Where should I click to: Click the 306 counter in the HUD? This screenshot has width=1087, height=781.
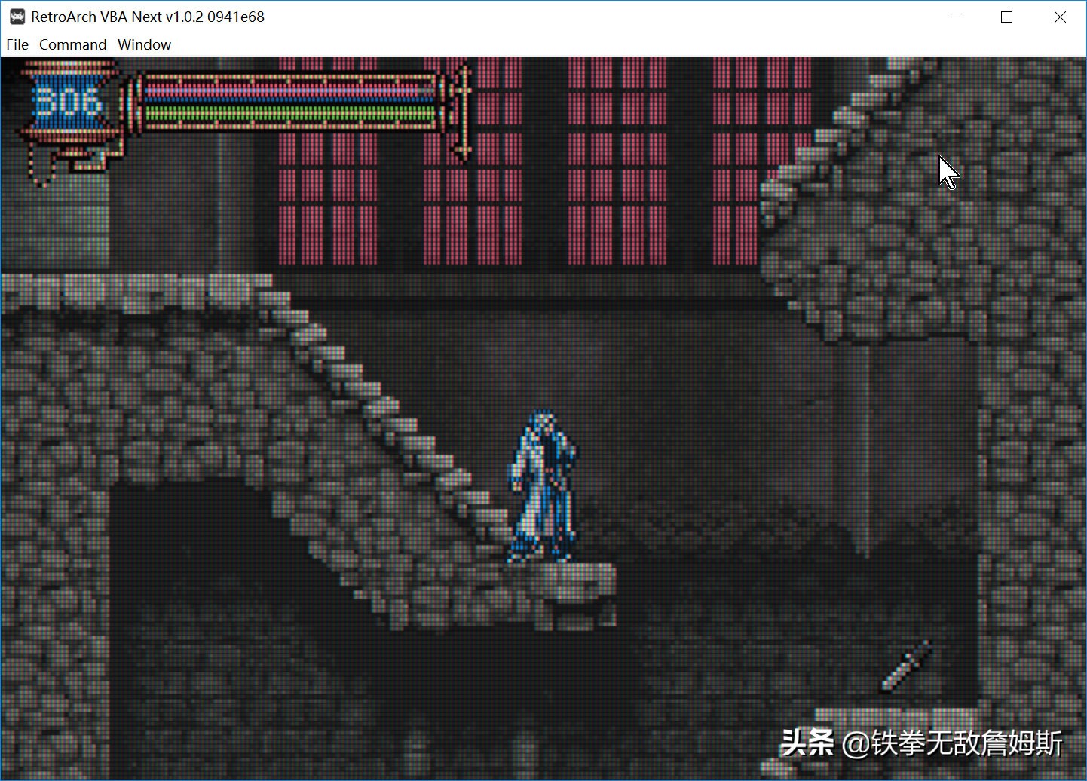tap(68, 100)
